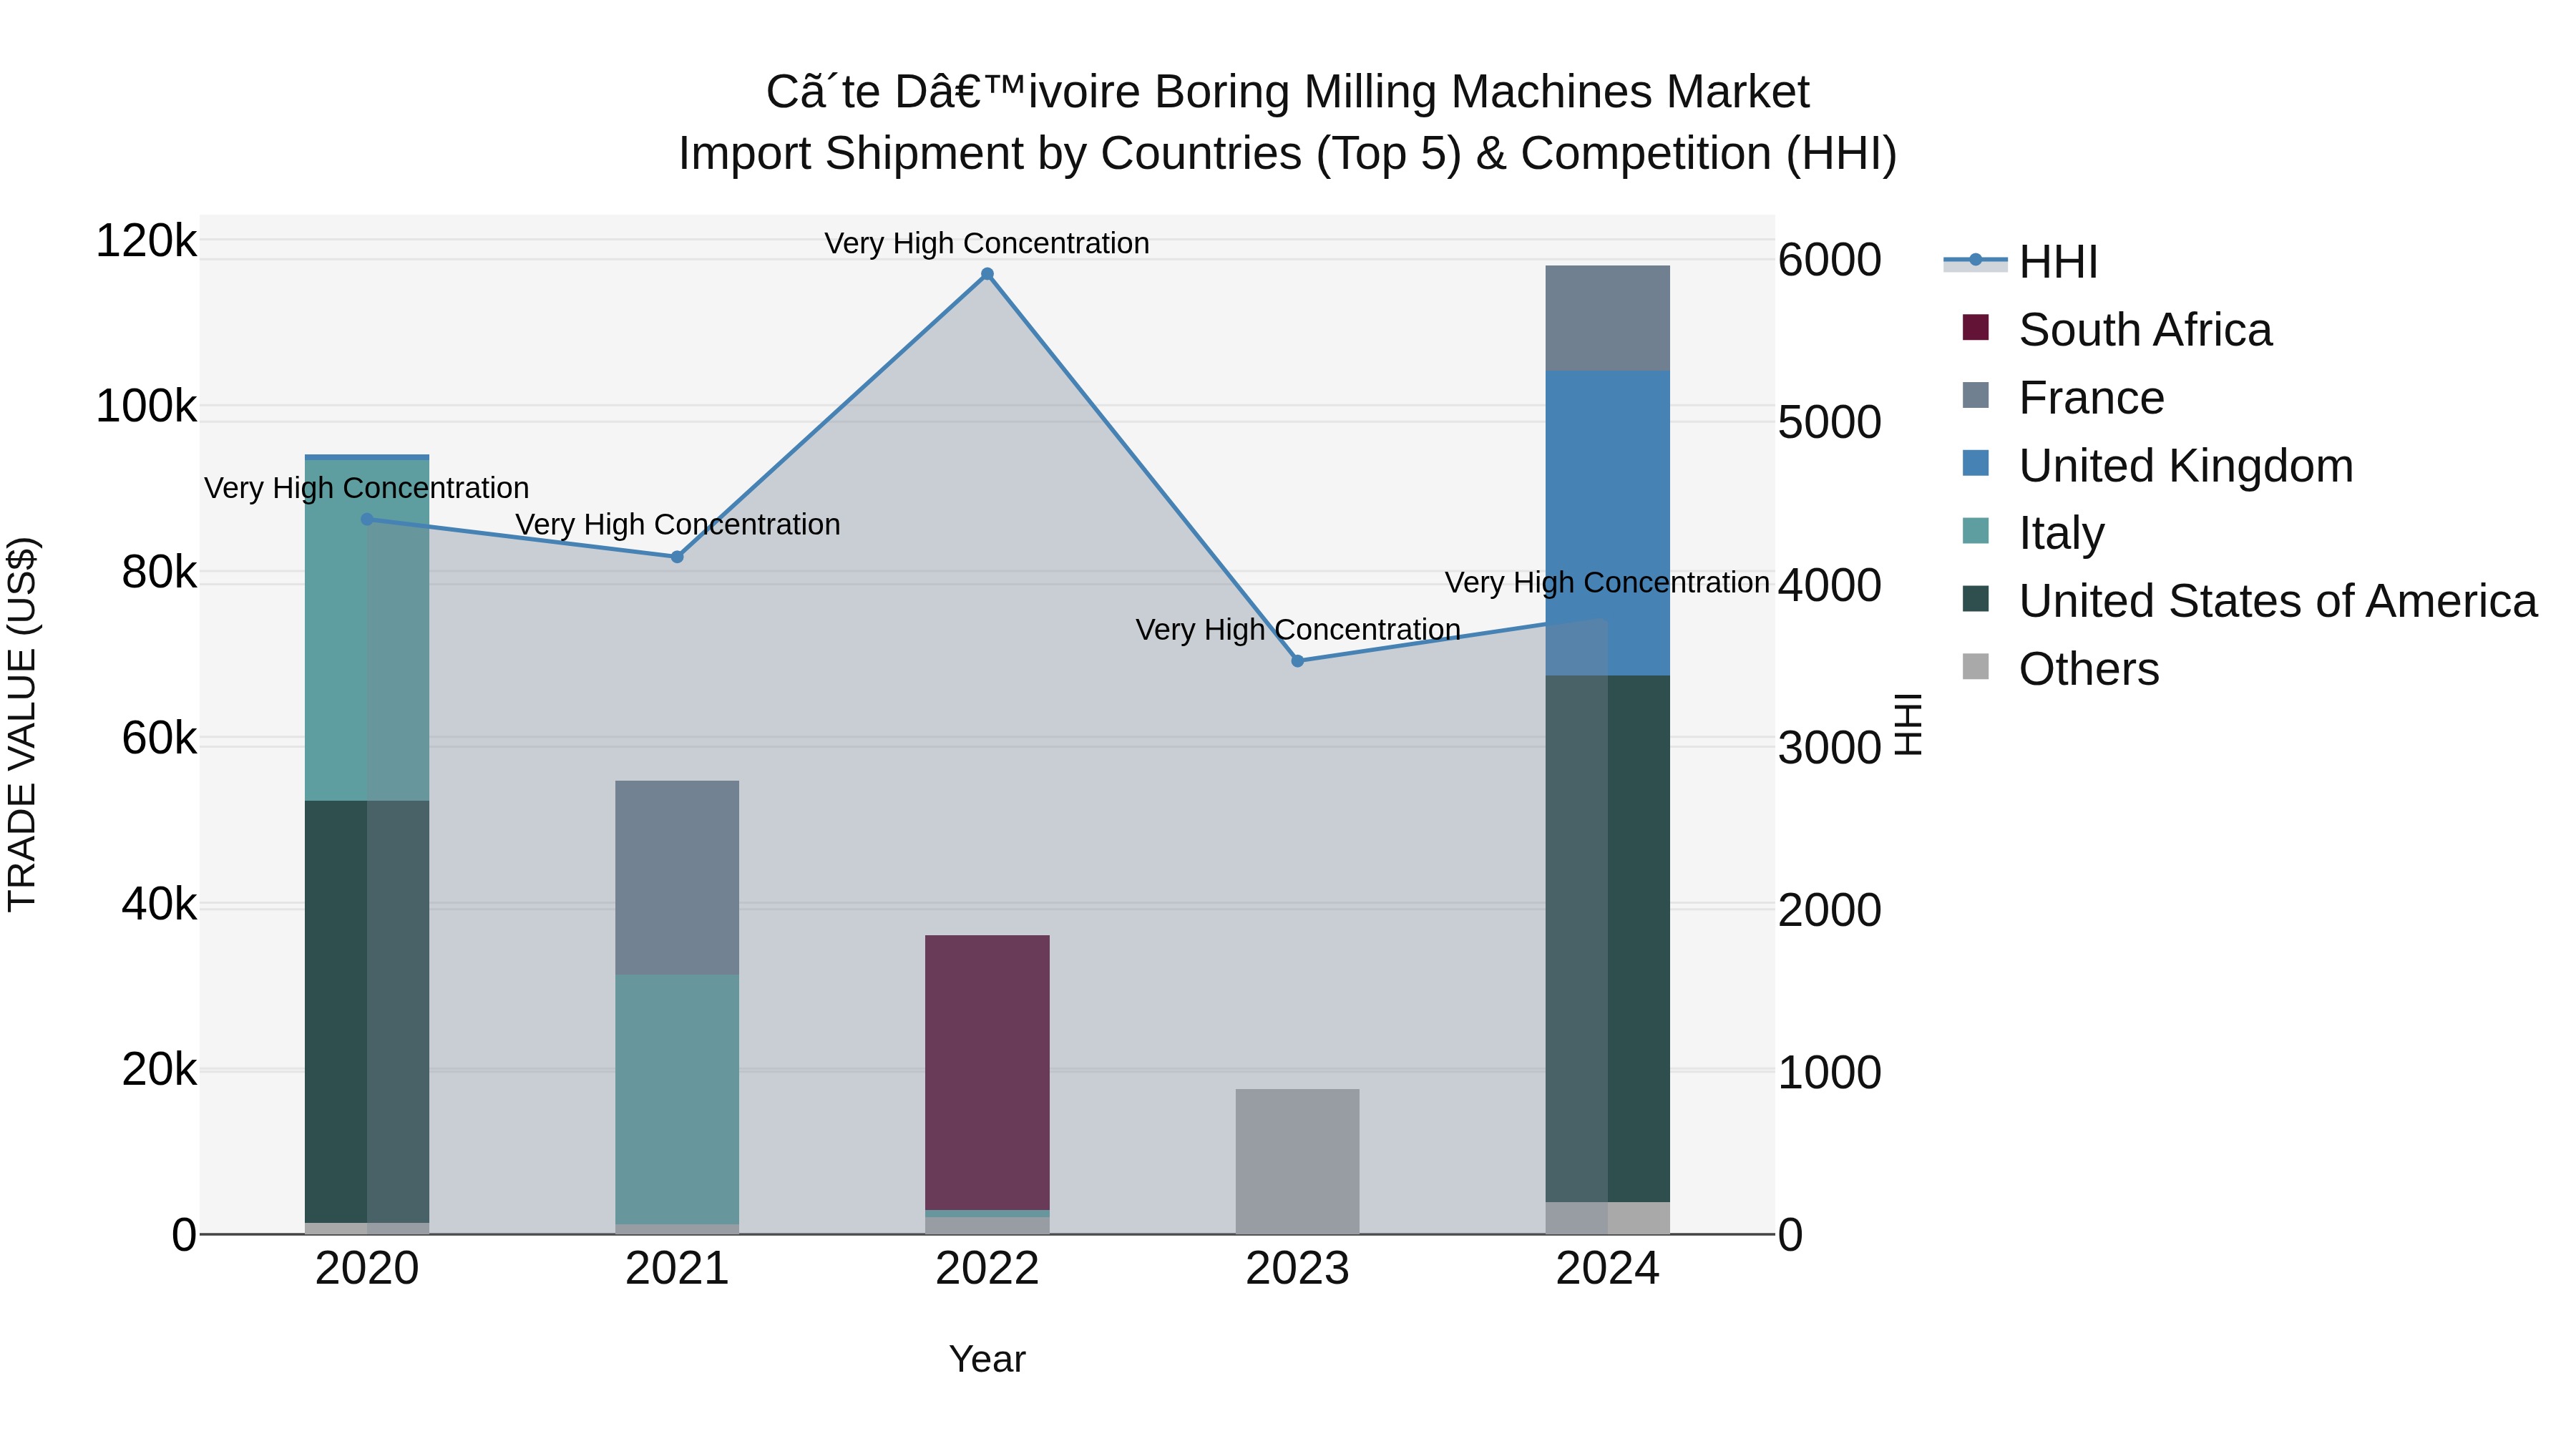Click the 120k left-axis tick label
Viewport: 2576px width, 1449px height.
click(x=146, y=241)
